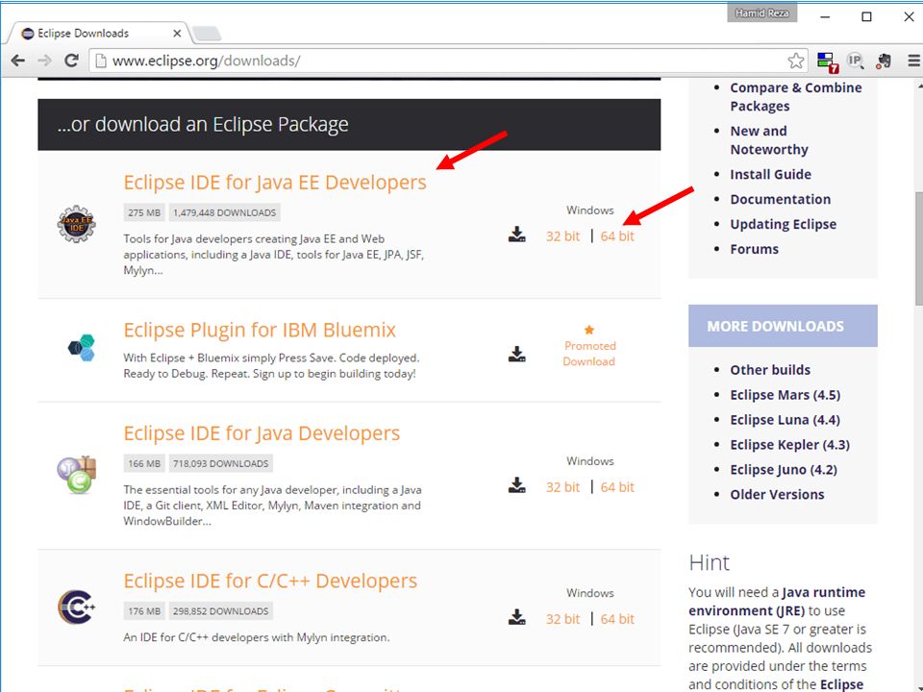This screenshot has height=692, width=923.
Task: Close the Eclipse Downloads tab
Action: [177, 34]
